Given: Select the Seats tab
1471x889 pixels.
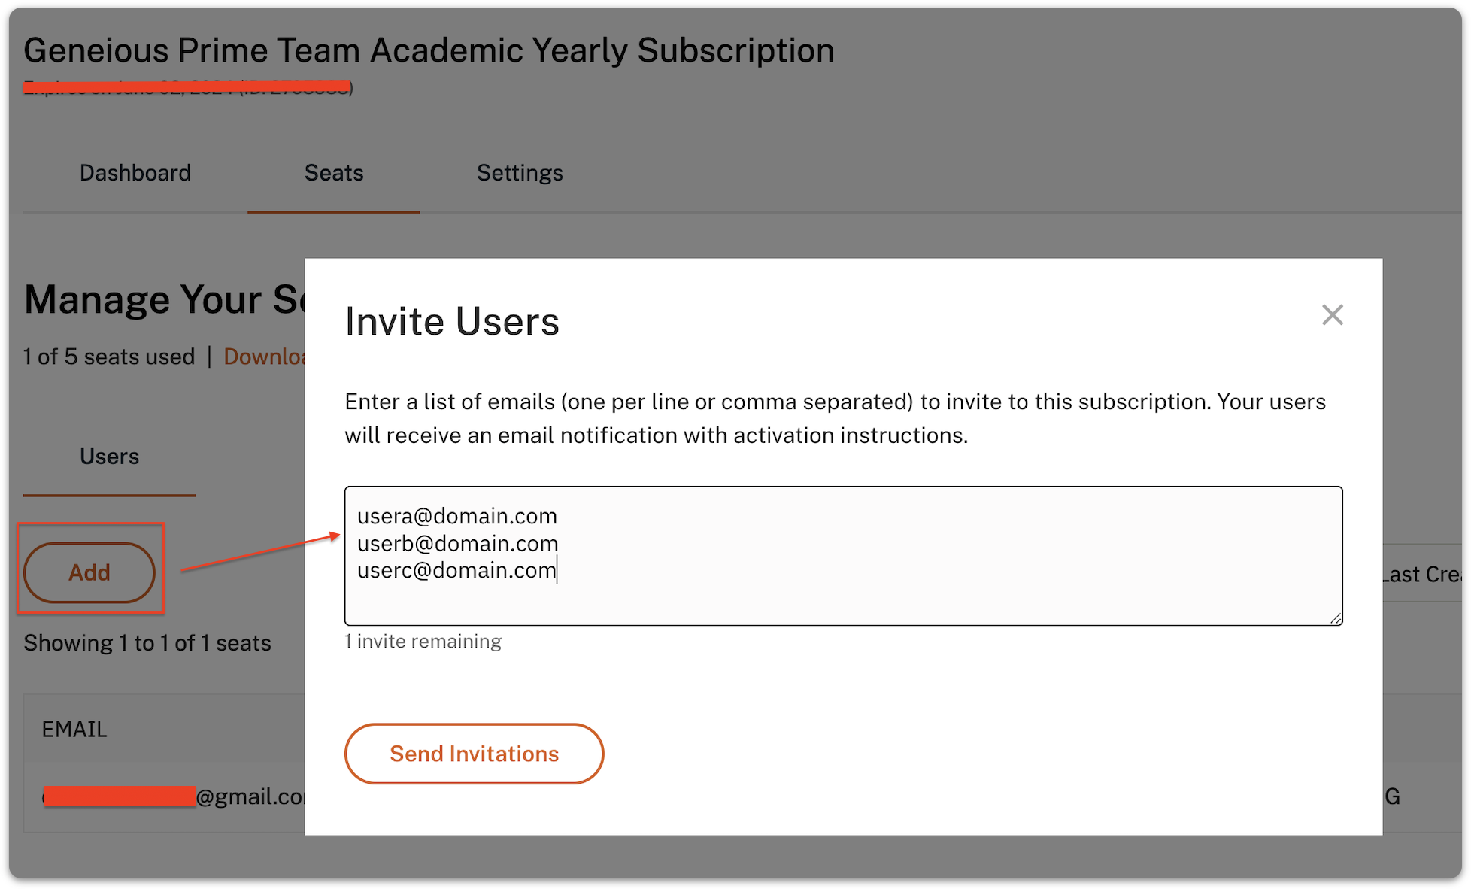Looking at the screenshot, I should pos(333,173).
